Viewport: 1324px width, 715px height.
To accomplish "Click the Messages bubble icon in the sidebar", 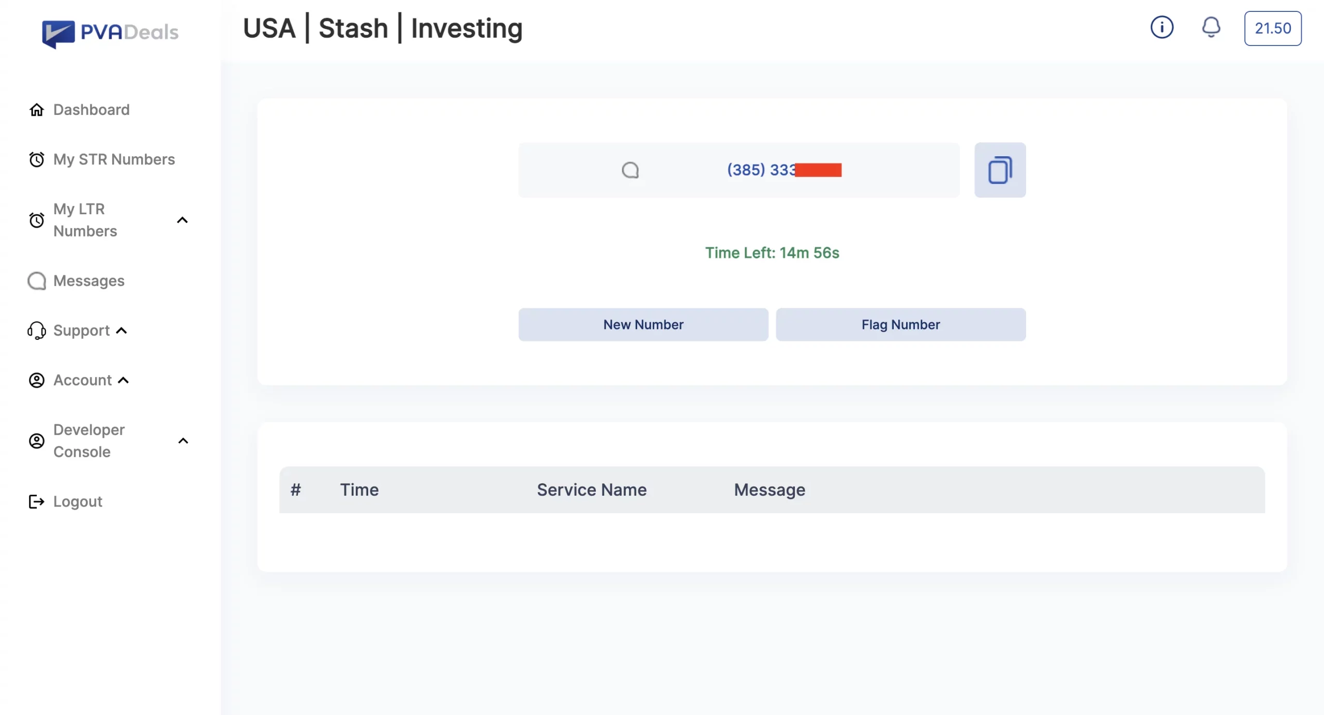I will pyautogui.click(x=37, y=281).
